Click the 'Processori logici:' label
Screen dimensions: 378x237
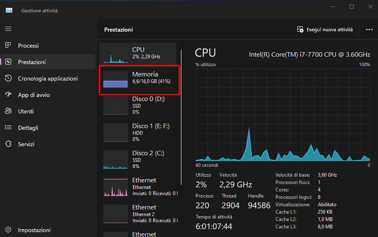[x=294, y=197]
